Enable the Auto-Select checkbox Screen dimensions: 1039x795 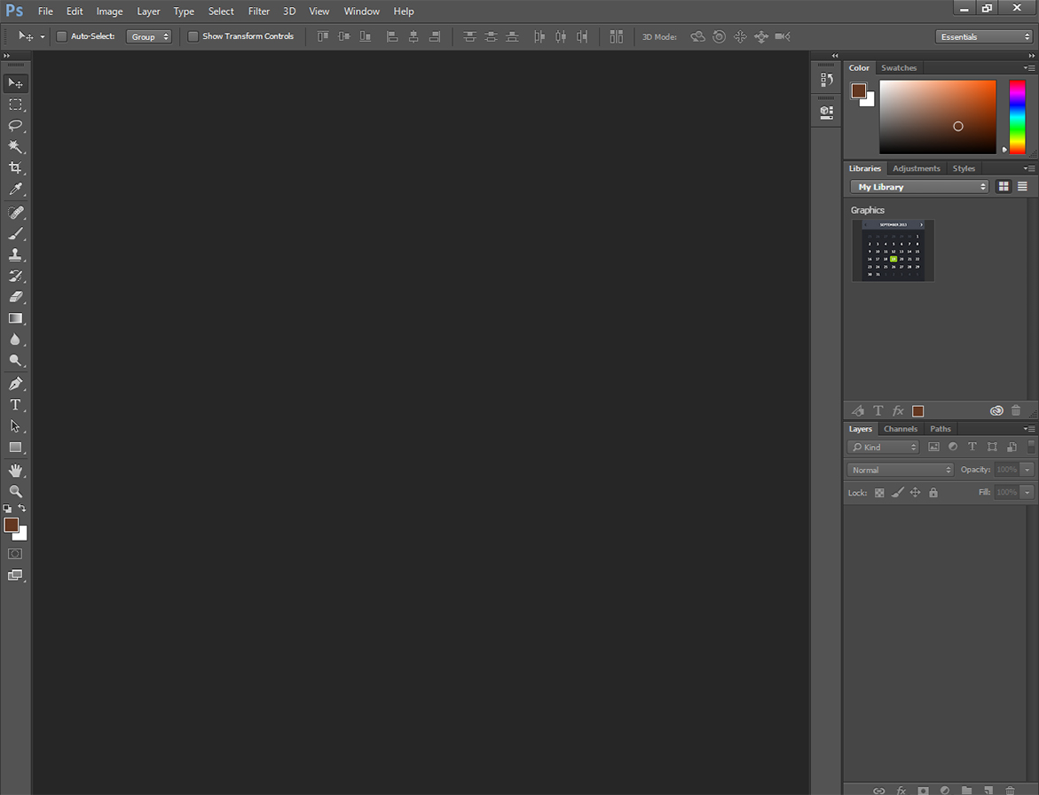[x=61, y=36]
